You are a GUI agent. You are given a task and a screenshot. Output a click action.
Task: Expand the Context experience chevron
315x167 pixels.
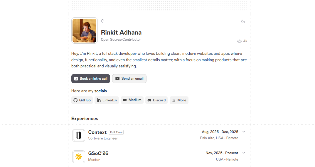[x=244, y=132]
